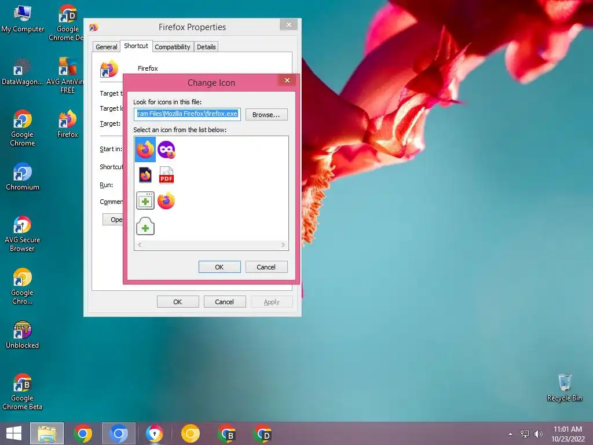Screen dimensions: 593x445
Task: Open the Windows Start button
Action: [14, 433]
